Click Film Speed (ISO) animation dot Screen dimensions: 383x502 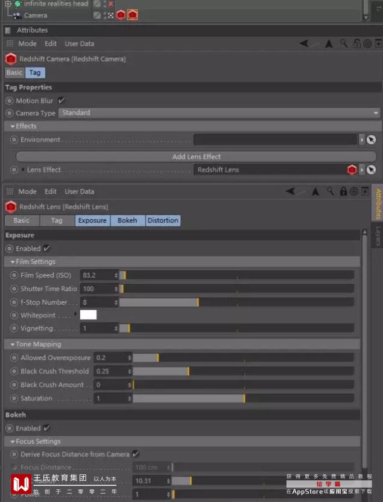tap(14, 275)
